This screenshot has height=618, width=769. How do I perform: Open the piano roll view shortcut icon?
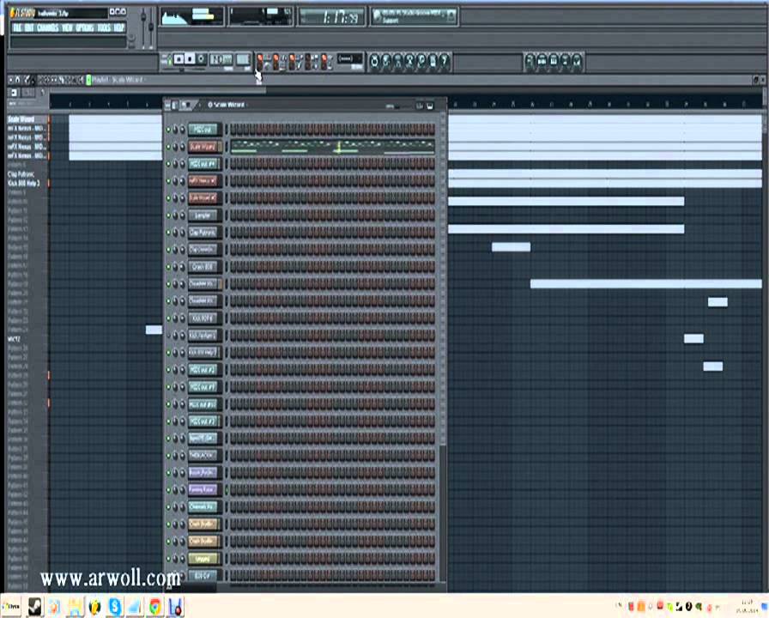554,61
